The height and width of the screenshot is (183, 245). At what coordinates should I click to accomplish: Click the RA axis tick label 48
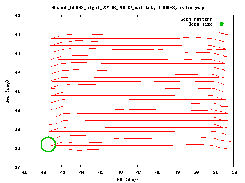click(x=158, y=172)
